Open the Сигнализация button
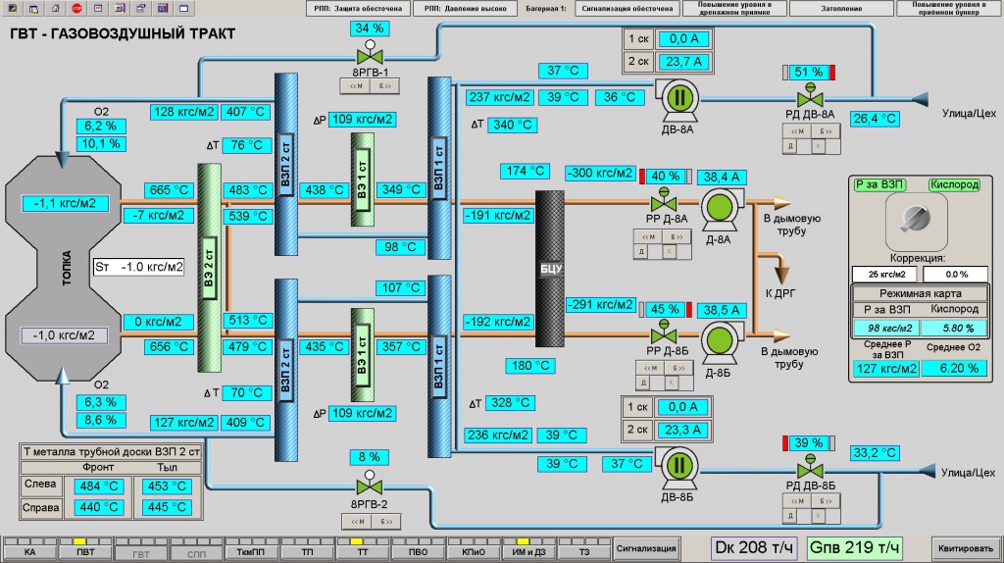 645,548
